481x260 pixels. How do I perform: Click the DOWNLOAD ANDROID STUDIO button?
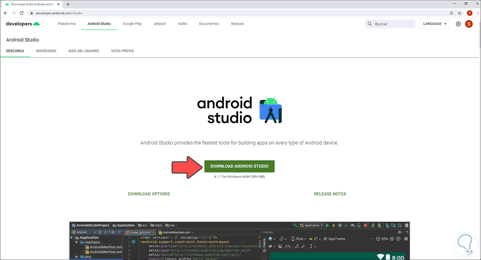pos(239,166)
